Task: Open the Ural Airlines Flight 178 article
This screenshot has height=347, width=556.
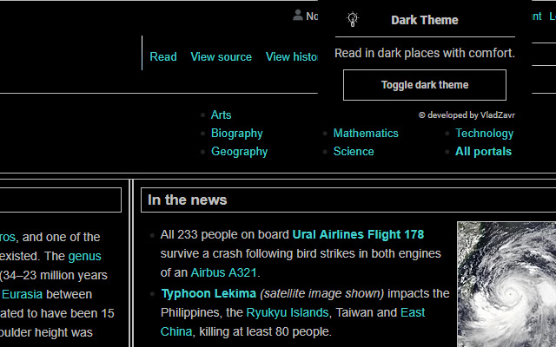Action: click(x=358, y=234)
